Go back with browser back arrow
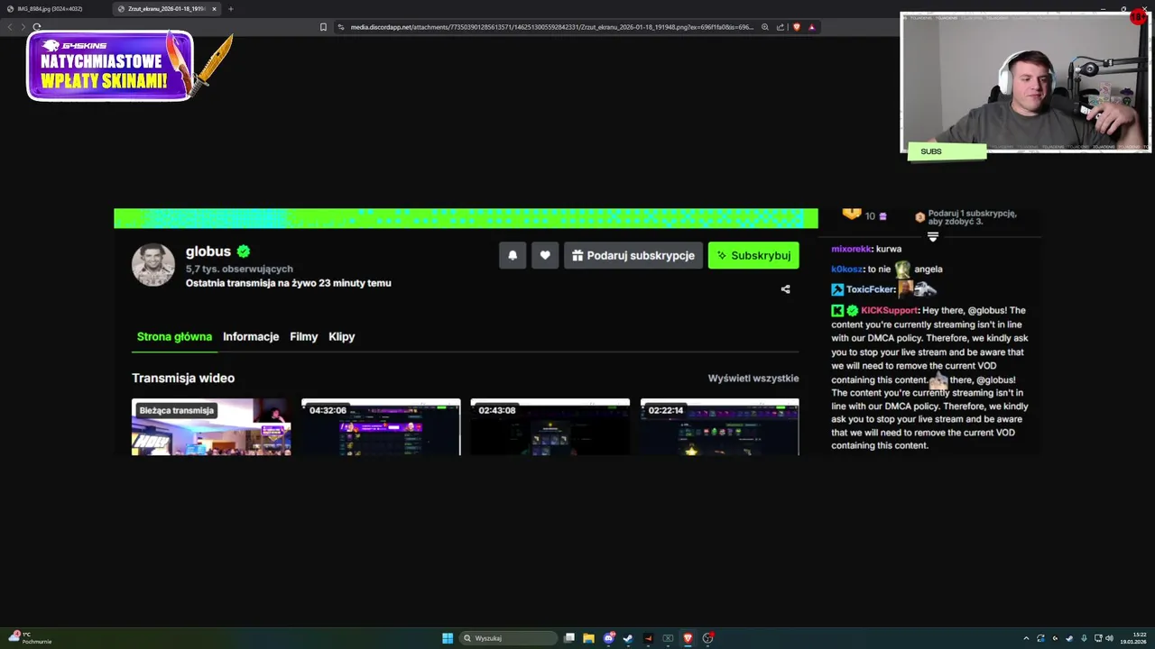The height and width of the screenshot is (649, 1155). point(10,27)
